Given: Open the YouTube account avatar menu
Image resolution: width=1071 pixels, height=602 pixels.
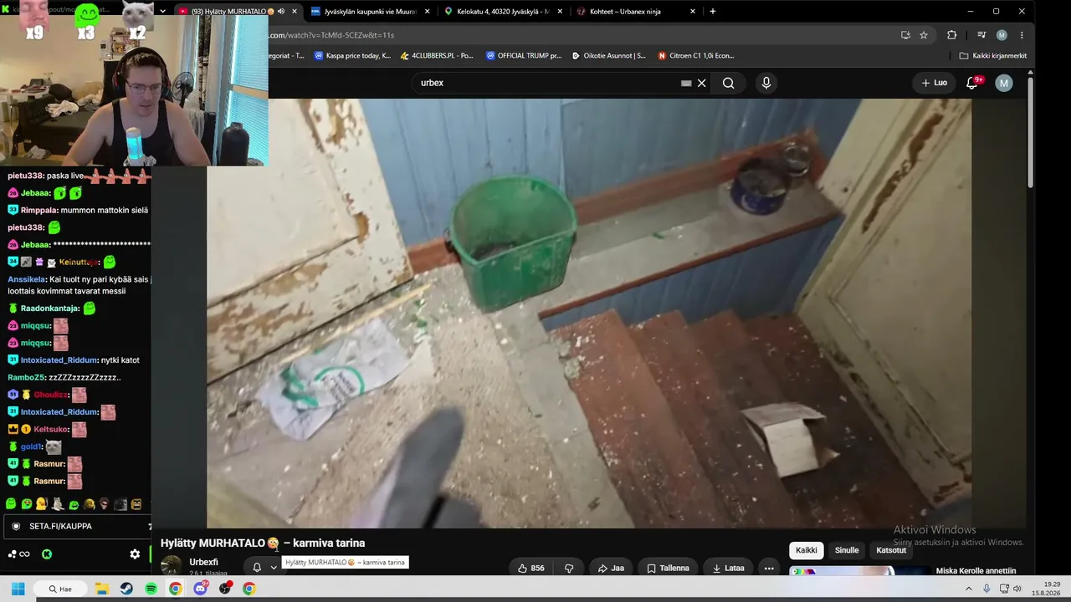Looking at the screenshot, I should [1004, 83].
